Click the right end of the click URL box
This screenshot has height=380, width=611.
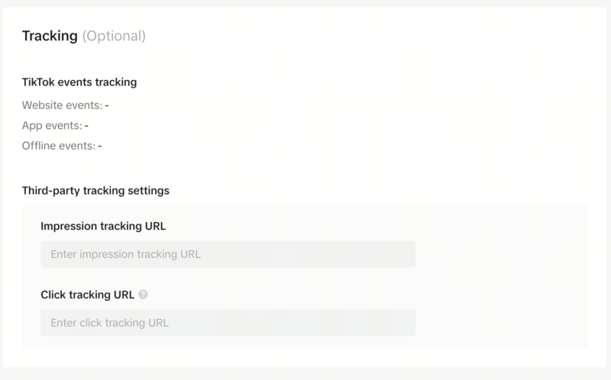[x=405, y=323]
